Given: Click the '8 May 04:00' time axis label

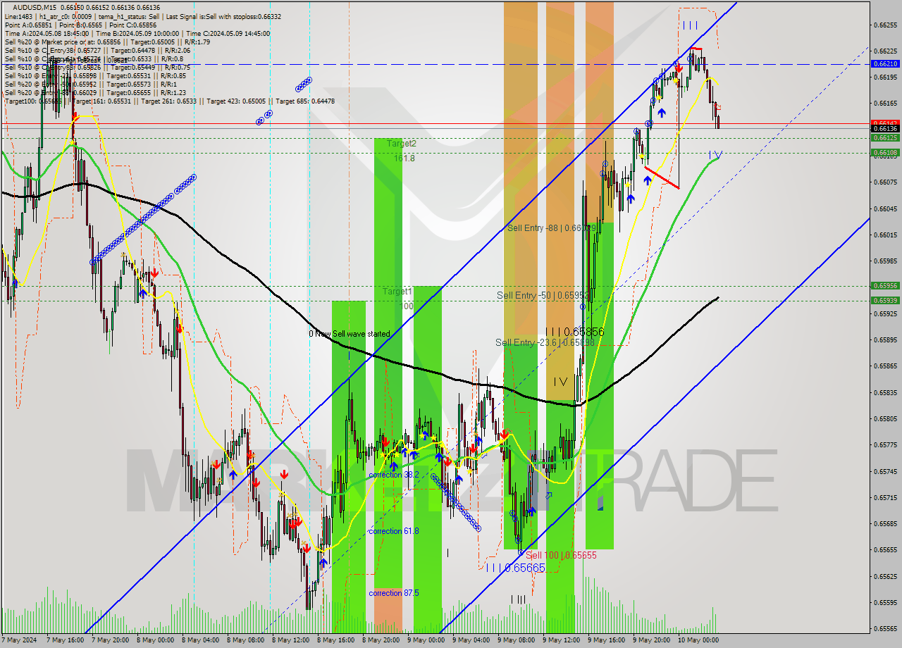Looking at the screenshot, I should [x=201, y=641].
